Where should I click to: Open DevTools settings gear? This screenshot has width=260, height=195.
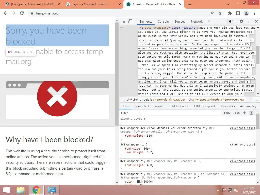tap(242, 21)
